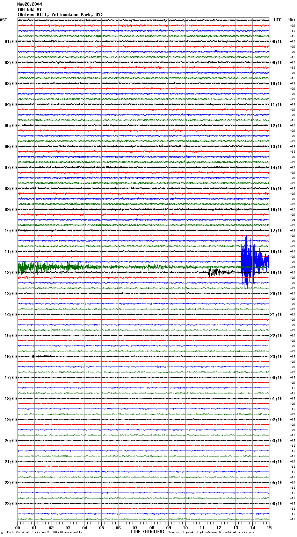Screen dimensions: 297x537
Task: Click the date header Nov28,2004
Action: pyautogui.click(x=29, y=4)
